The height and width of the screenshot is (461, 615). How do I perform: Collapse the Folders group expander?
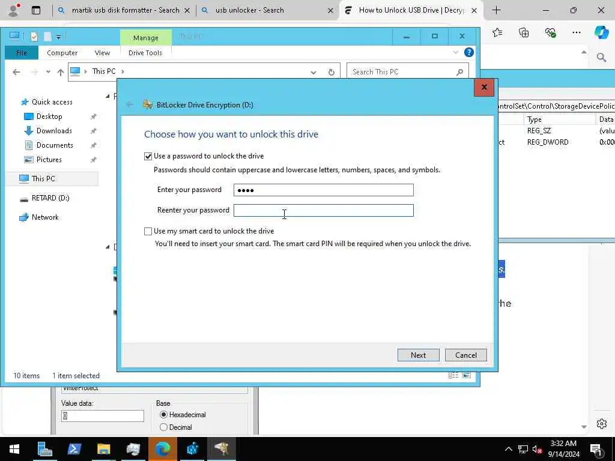(108, 96)
